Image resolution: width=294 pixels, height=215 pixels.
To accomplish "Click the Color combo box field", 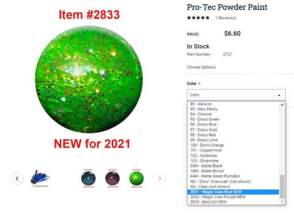I will pyautogui.click(x=236, y=95).
